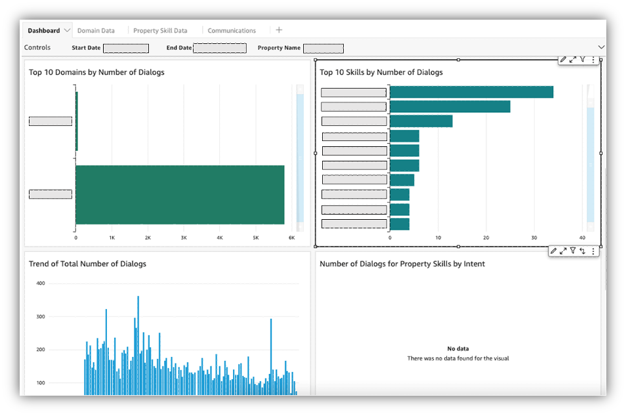Select the longest teal bar in Top 10 Skills
The image size is (626, 416).
click(472, 91)
